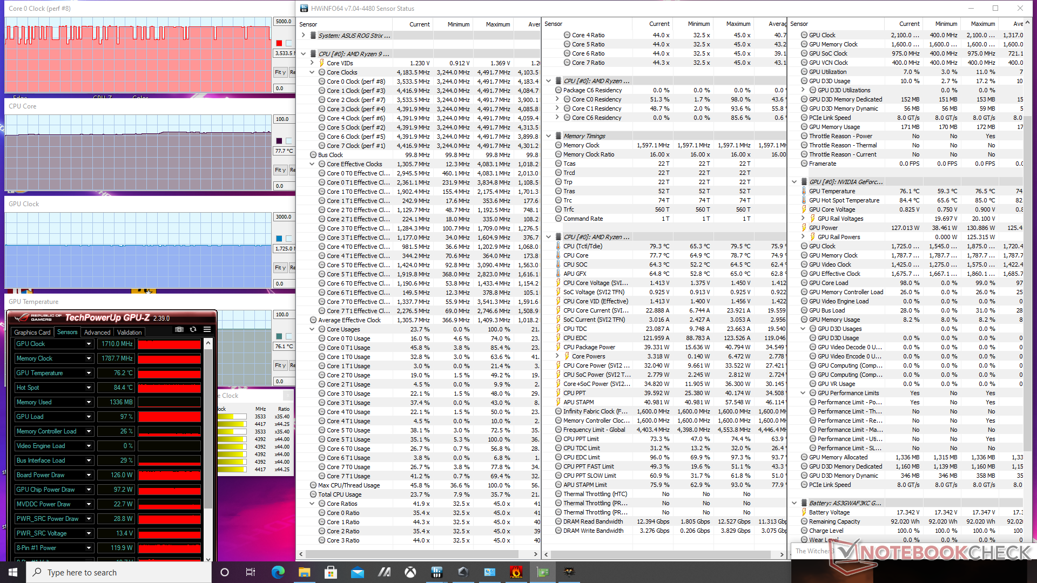Click the GPU-Z screenshot camera icon
This screenshot has width=1037, height=583.
(x=179, y=329)
